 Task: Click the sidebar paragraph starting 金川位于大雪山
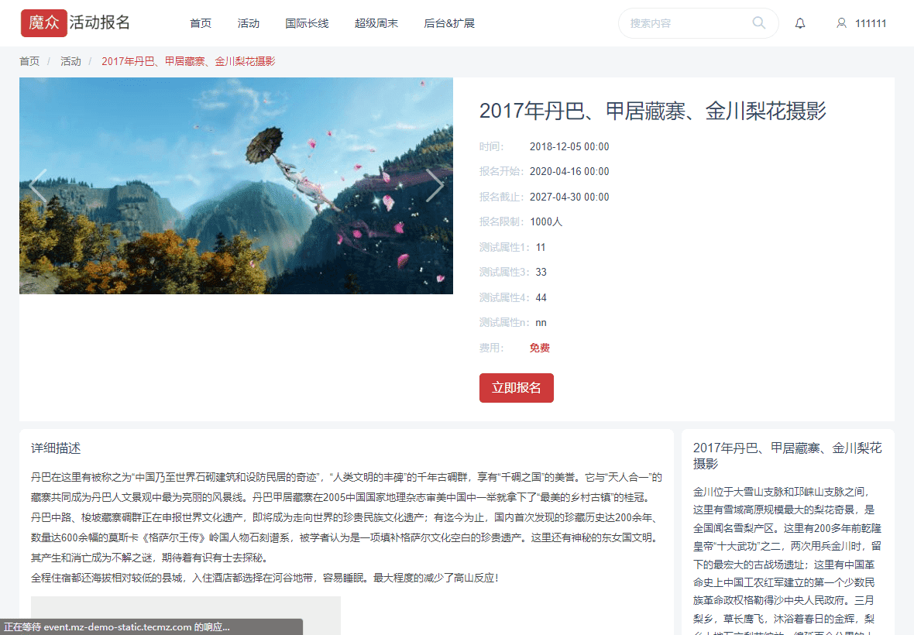tap(787, 562)
